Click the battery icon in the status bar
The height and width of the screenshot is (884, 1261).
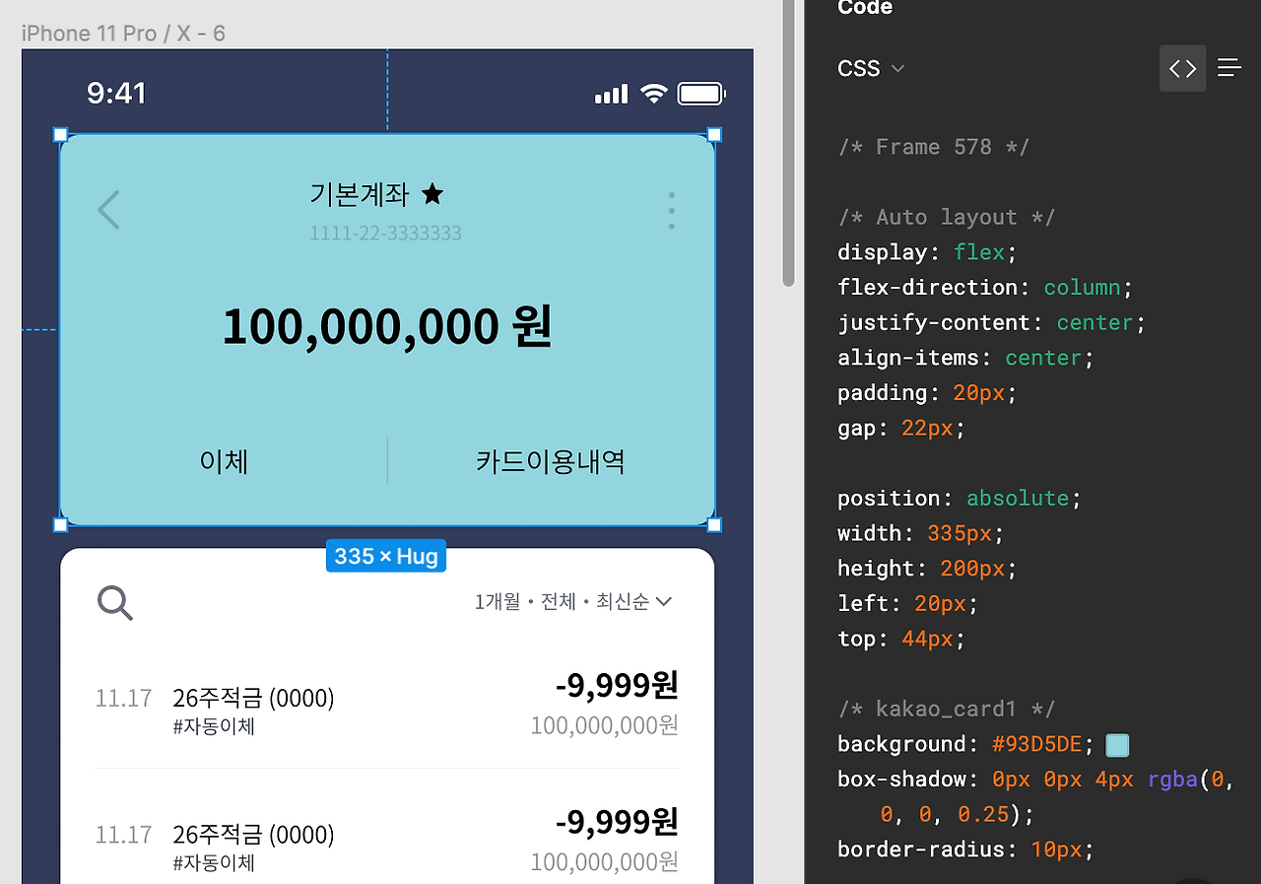tap(702, 93)
